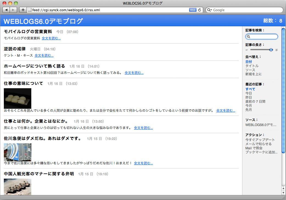Open 全文を読む for ホームページについて熱く語る
This screenshot has width=286, height=200.
coord(134,73)
